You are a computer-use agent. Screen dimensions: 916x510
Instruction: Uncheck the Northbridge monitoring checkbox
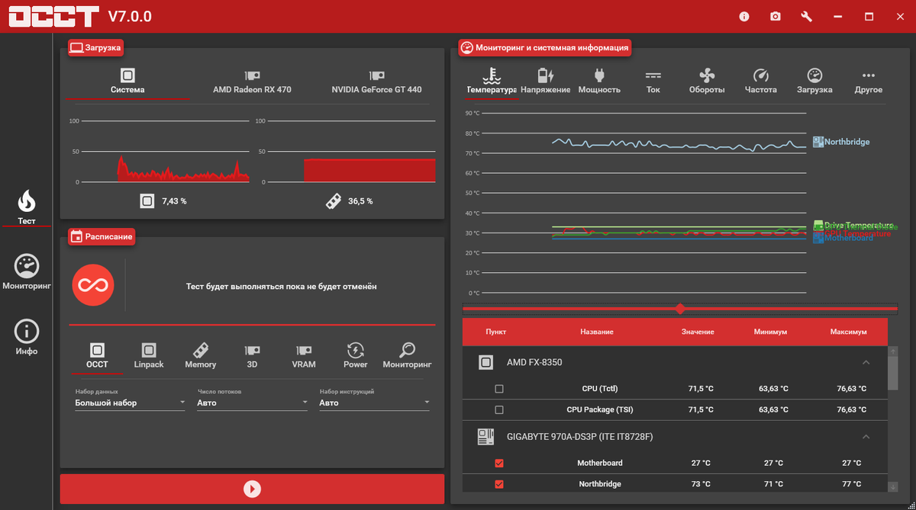click(x=499, y=484)
